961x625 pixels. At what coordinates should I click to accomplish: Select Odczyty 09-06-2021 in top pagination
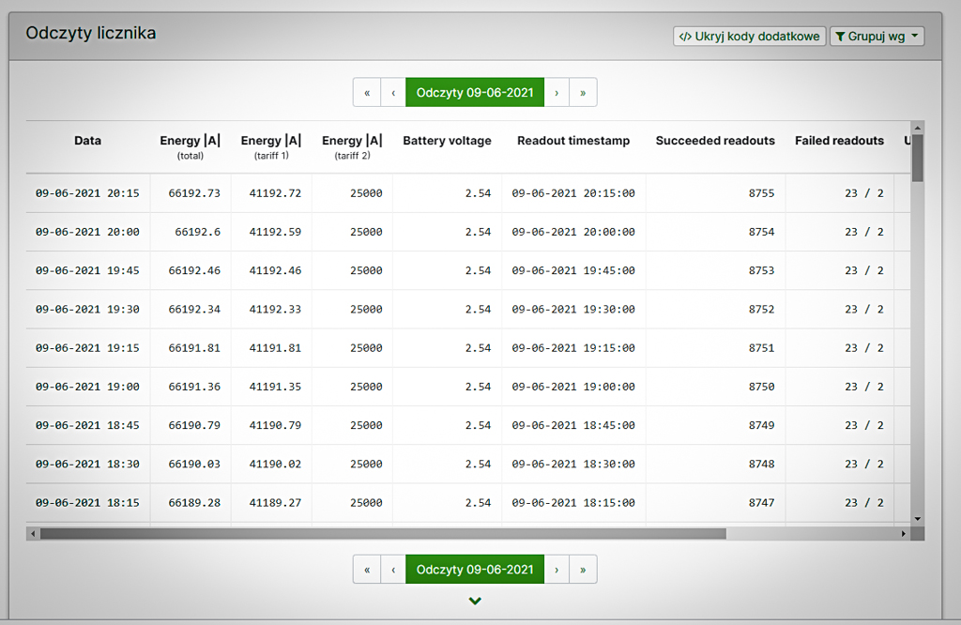[x=475, y=93]
